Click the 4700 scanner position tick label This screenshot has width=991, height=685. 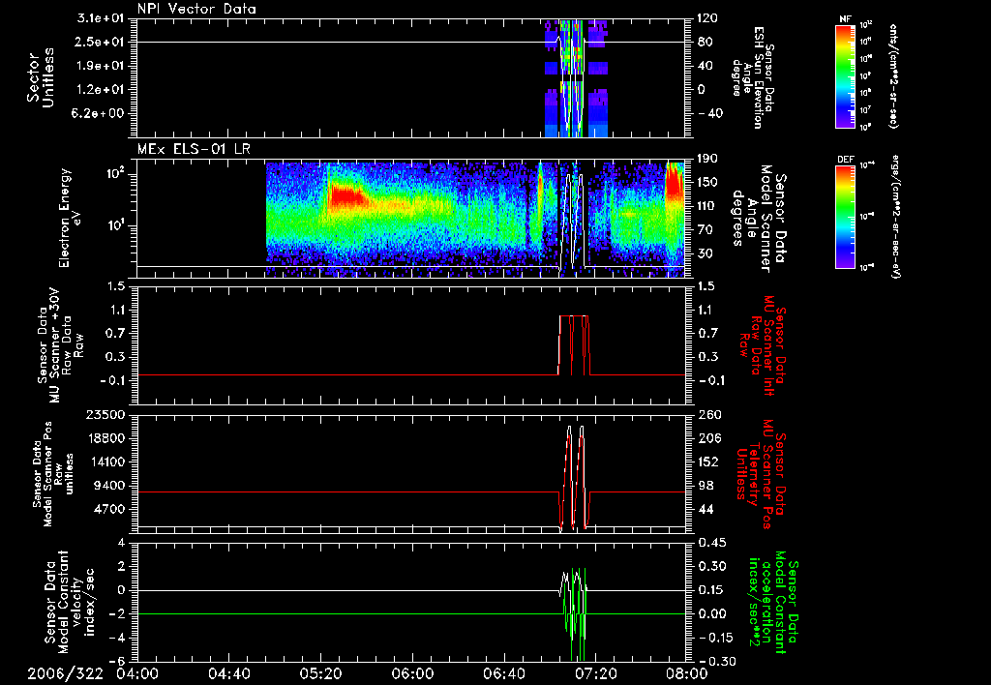click(110, 509)
